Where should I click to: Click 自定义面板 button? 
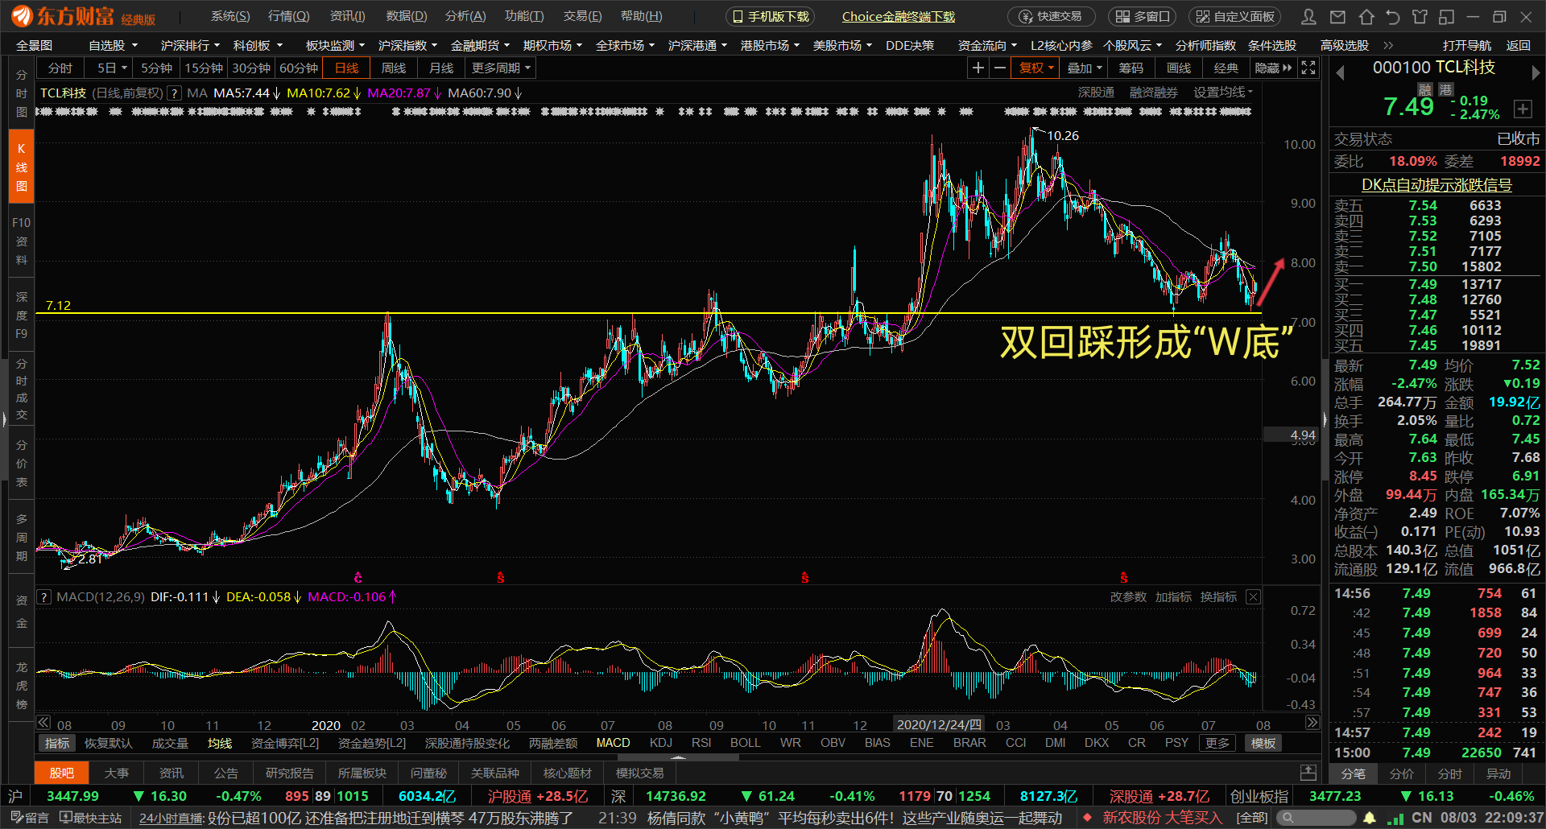(x=1236, y=16)
